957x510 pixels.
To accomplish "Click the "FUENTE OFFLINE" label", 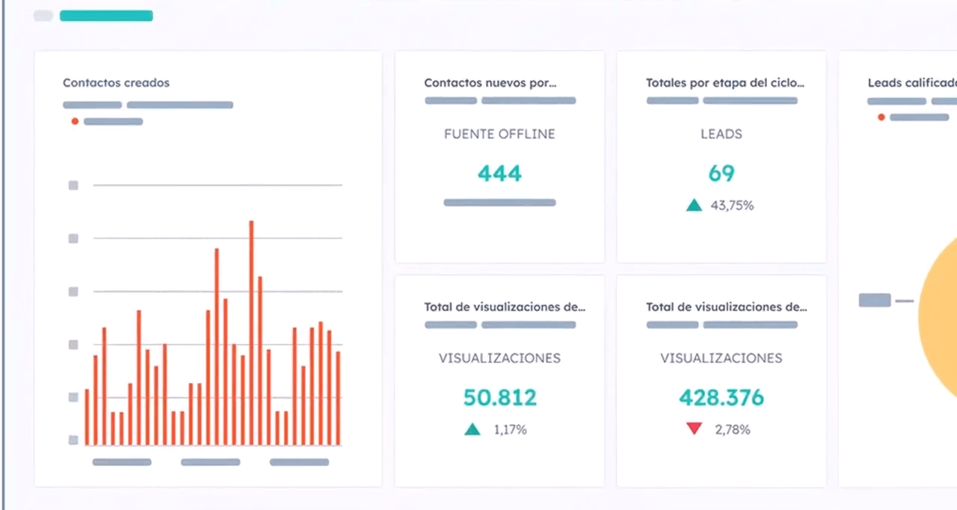I will pyautogui.click(x=499, y=135).
